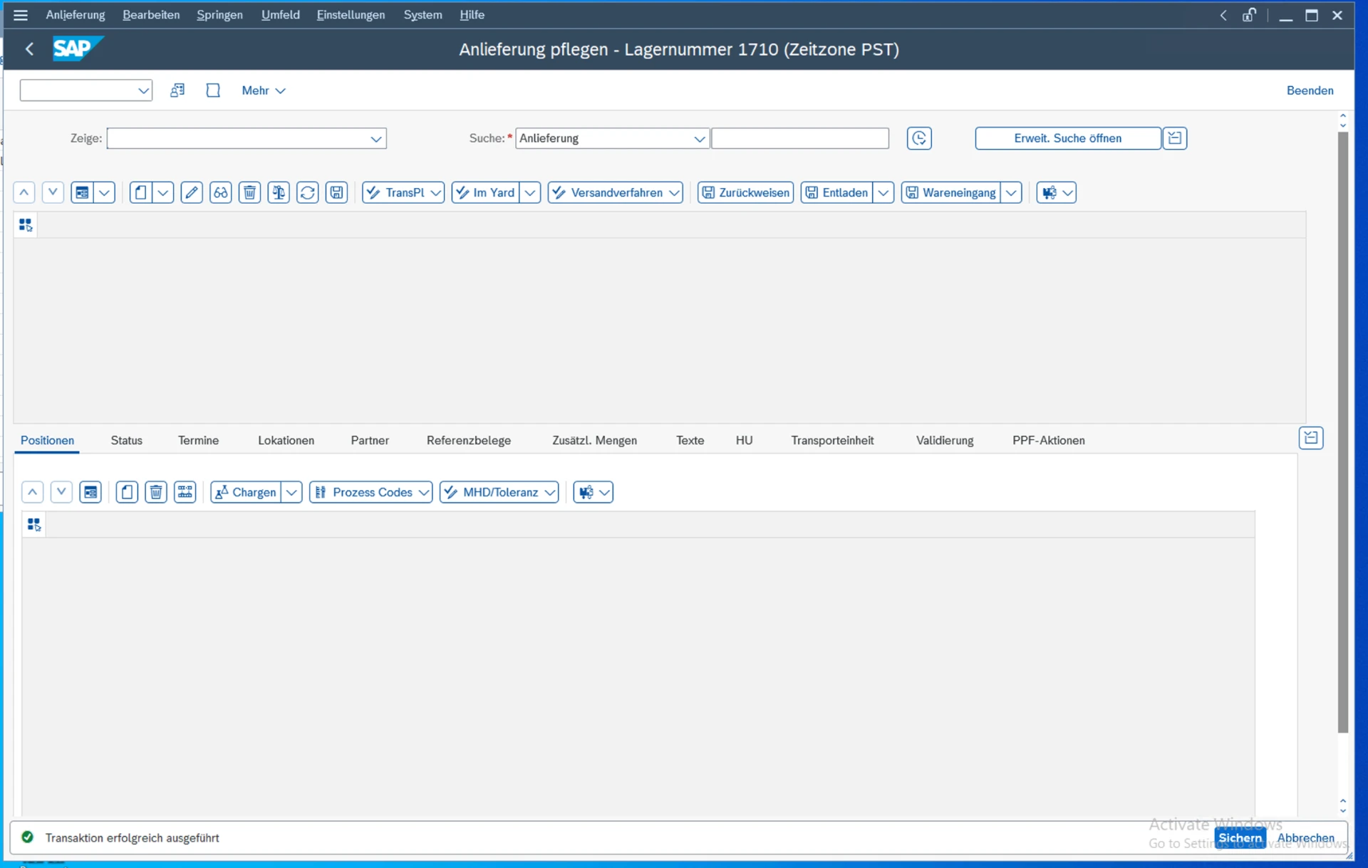Click the Entladen button
The height and width of the screenshot is (868, 1368).
tap(836, 192)
